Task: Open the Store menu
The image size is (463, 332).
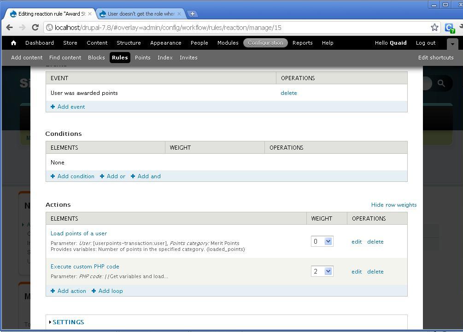Action: (70, 43)
